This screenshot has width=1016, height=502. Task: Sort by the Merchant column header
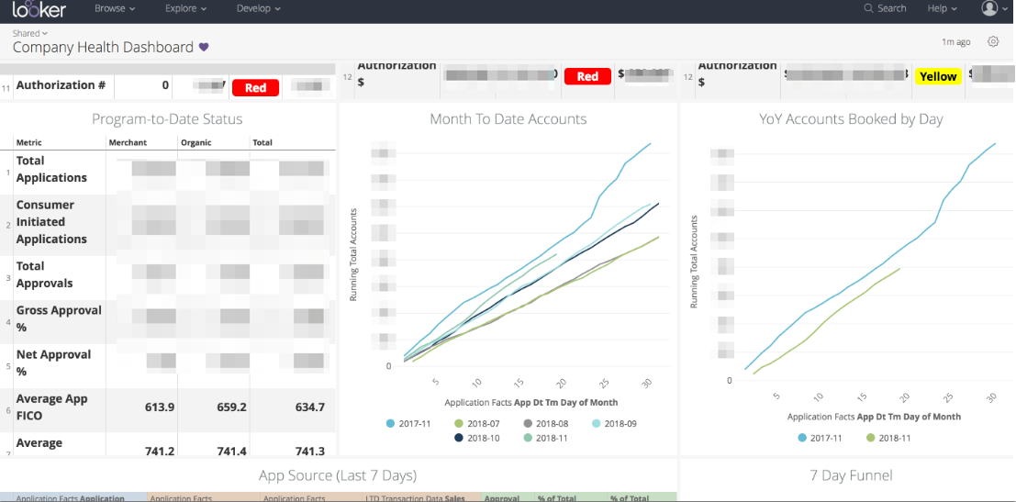pyautogui.click(x=128, y=143)
